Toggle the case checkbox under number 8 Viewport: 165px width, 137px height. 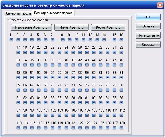click(x=63, y=40)
